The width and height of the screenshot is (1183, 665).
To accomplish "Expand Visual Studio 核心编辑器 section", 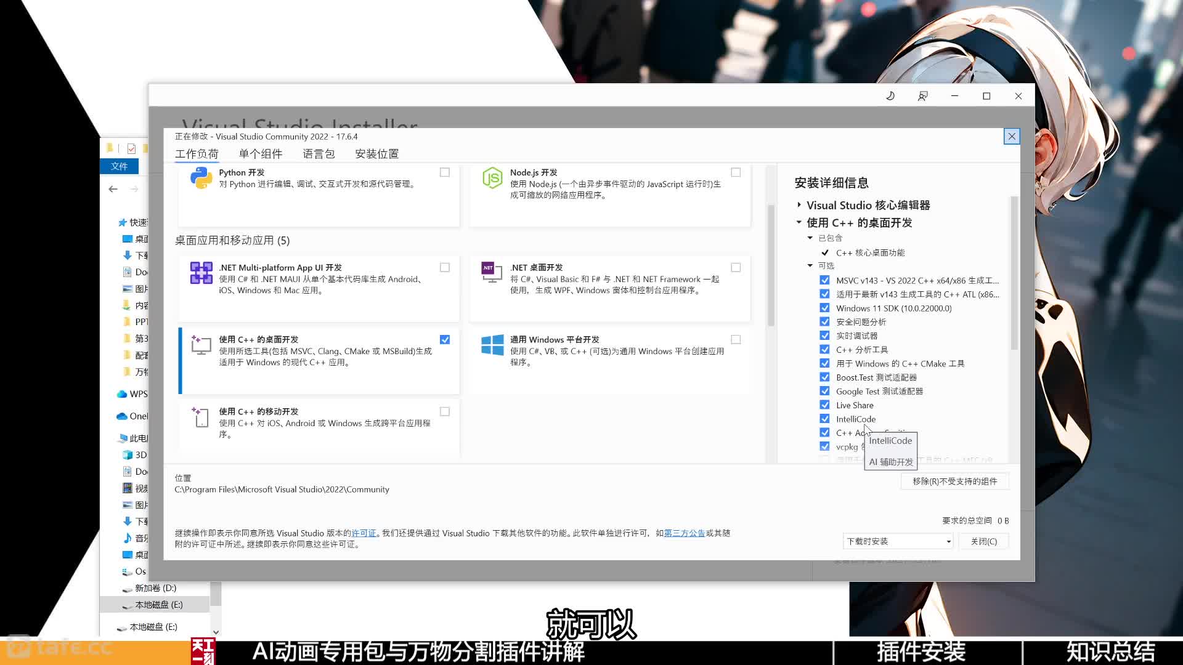I will click(x=799, y=204).
